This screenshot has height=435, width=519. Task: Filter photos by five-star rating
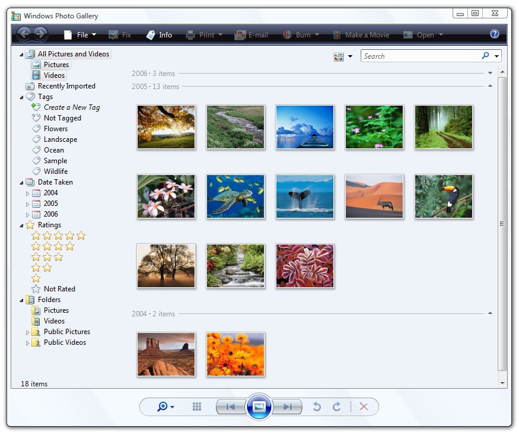pos(57,236)
